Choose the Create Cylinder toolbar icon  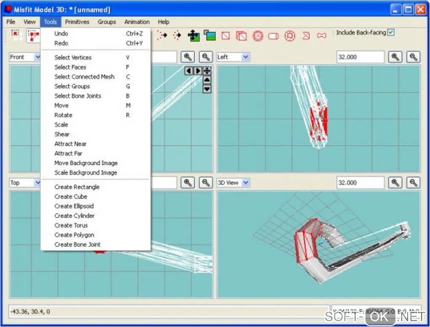274,36
